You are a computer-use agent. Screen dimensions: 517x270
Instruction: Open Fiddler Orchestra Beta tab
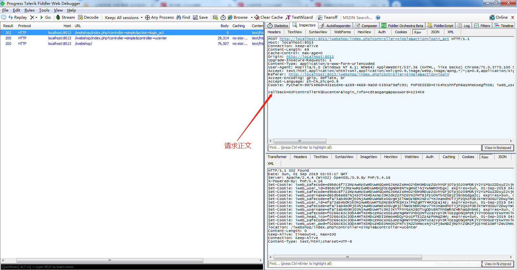(x=402, y=25)
